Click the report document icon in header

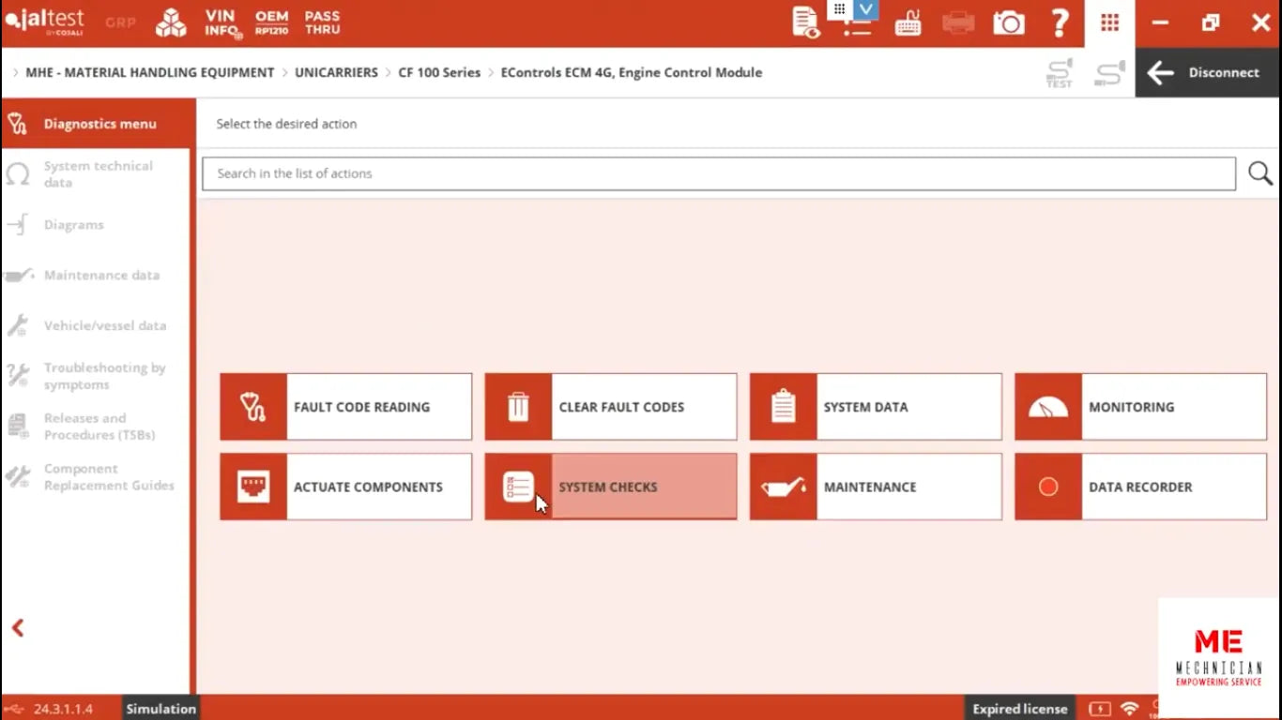[x=805, y=23]
